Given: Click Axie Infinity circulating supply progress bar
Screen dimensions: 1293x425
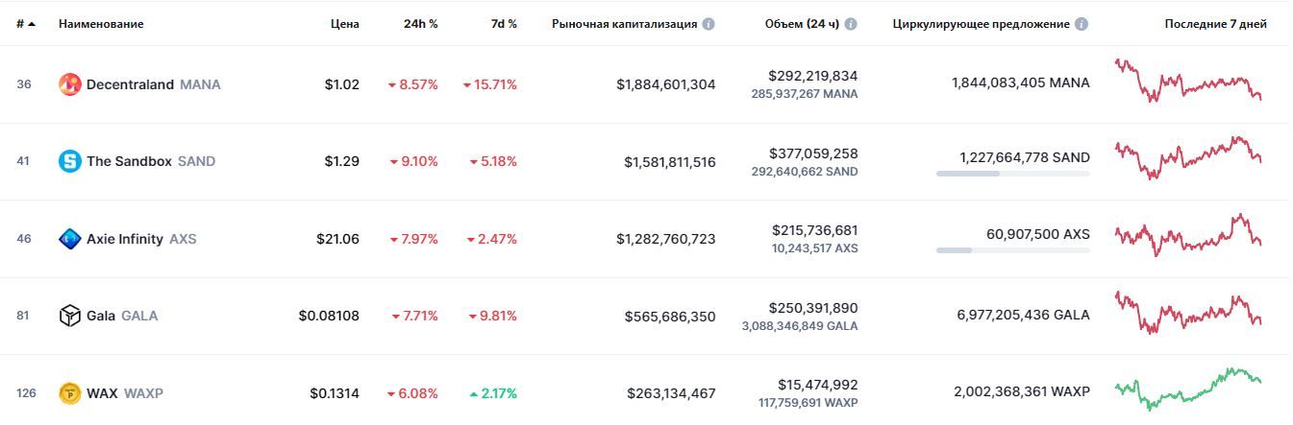Looking at the screenshot, I should (x=1012, y=250).
